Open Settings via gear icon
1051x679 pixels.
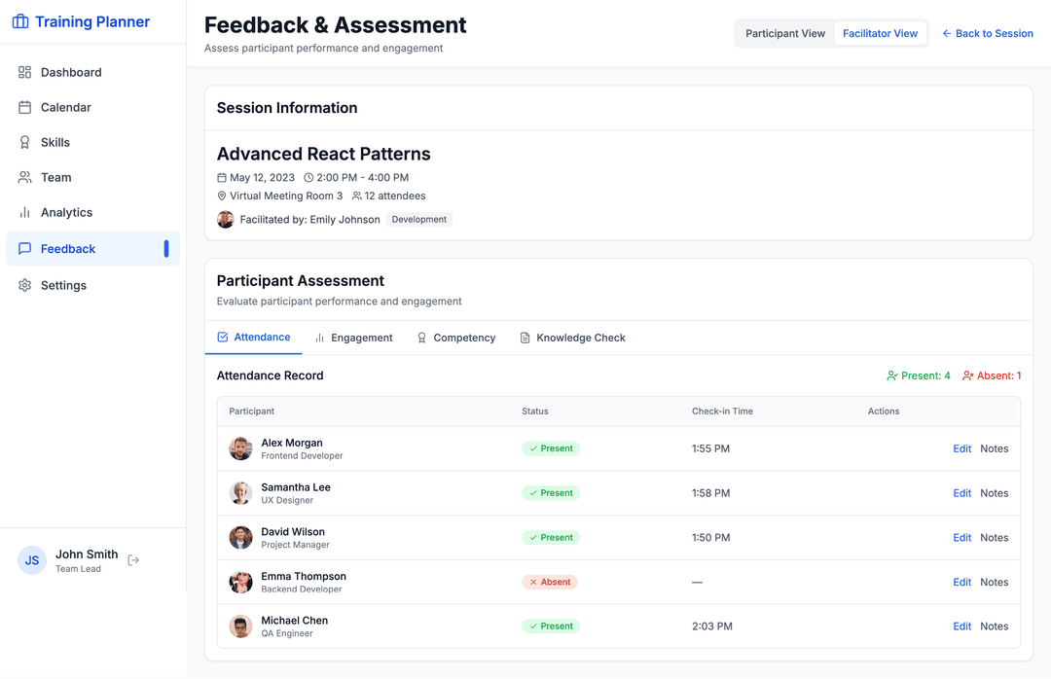pos(25,285)
